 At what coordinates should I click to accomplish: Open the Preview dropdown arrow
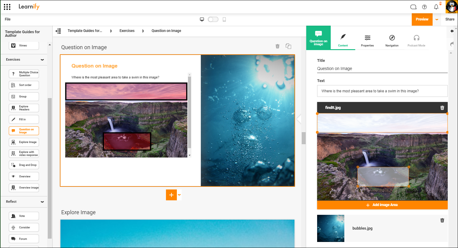(437, 19)
